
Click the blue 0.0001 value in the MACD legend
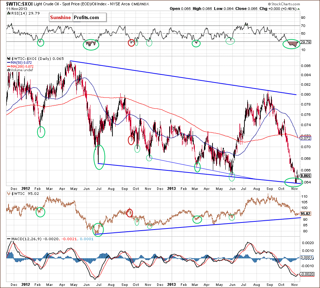pos(87,239)
